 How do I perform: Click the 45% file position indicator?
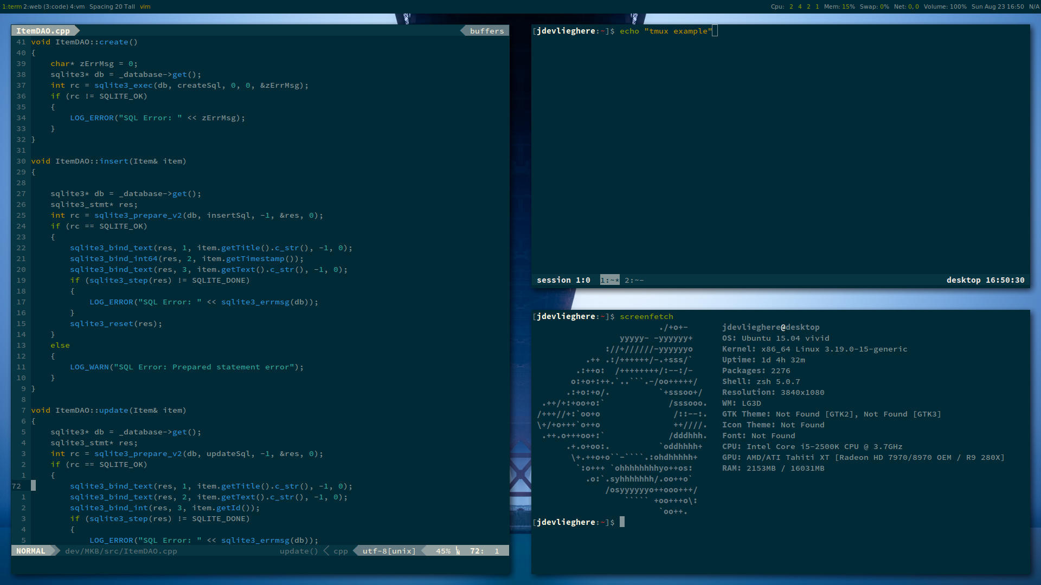point(443,551)
